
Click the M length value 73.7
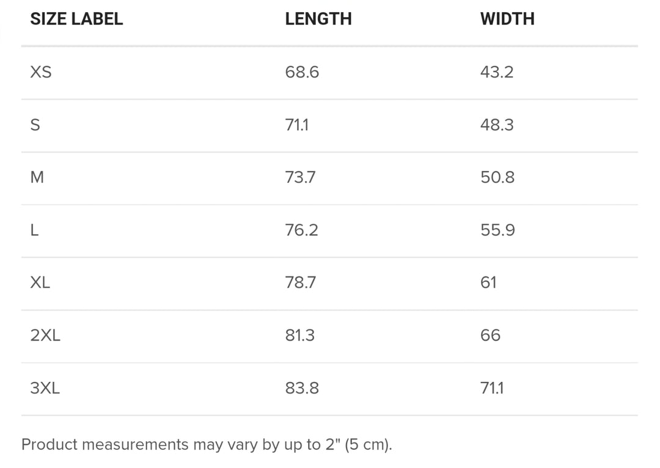pyautogui.click(x=300, y=178)
